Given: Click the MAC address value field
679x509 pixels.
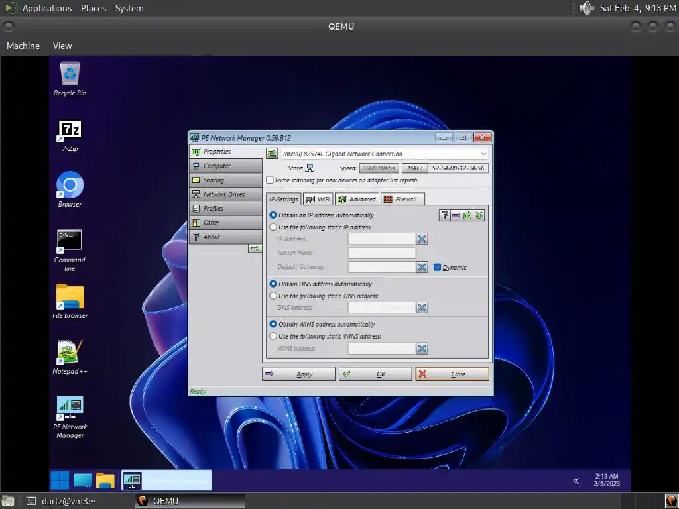Looking at the screenshot, I should 458,168.
